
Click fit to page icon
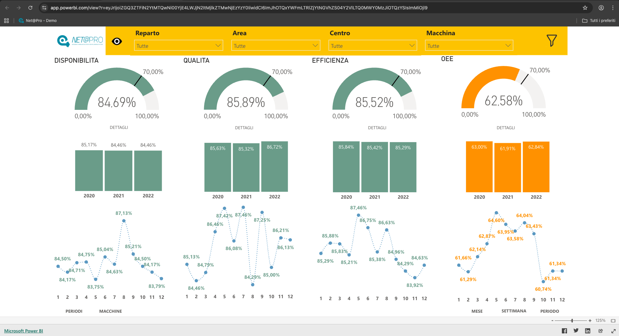click(613, 320)
